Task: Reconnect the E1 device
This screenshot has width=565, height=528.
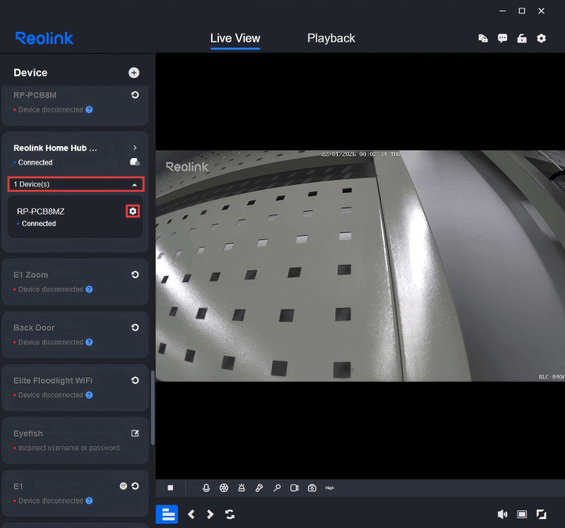Action: tap(135, 486)
